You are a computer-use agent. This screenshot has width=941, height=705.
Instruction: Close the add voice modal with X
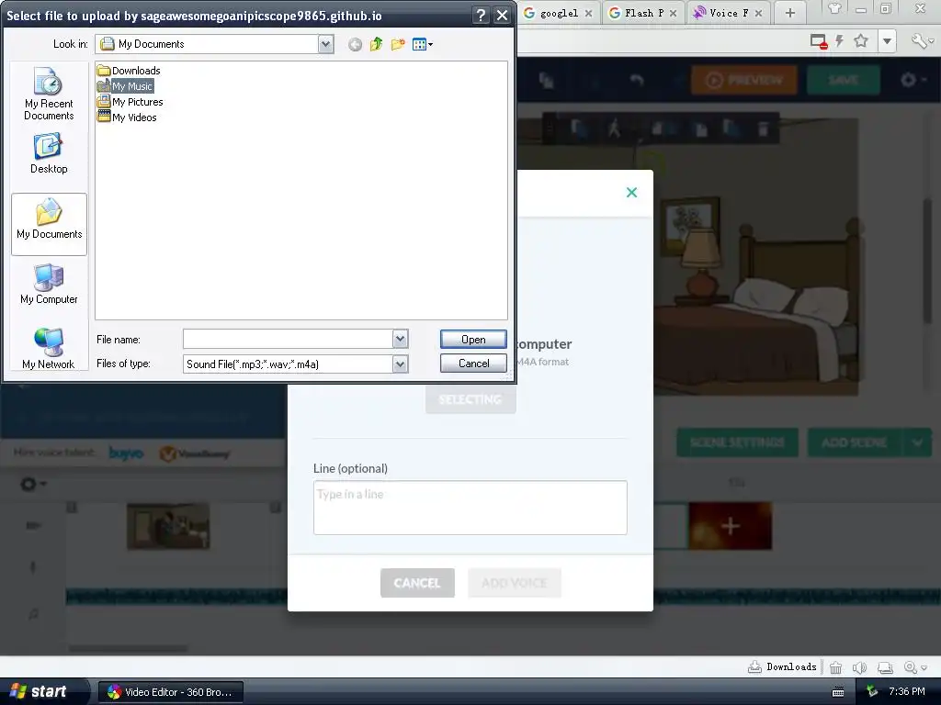click(631, 193)
